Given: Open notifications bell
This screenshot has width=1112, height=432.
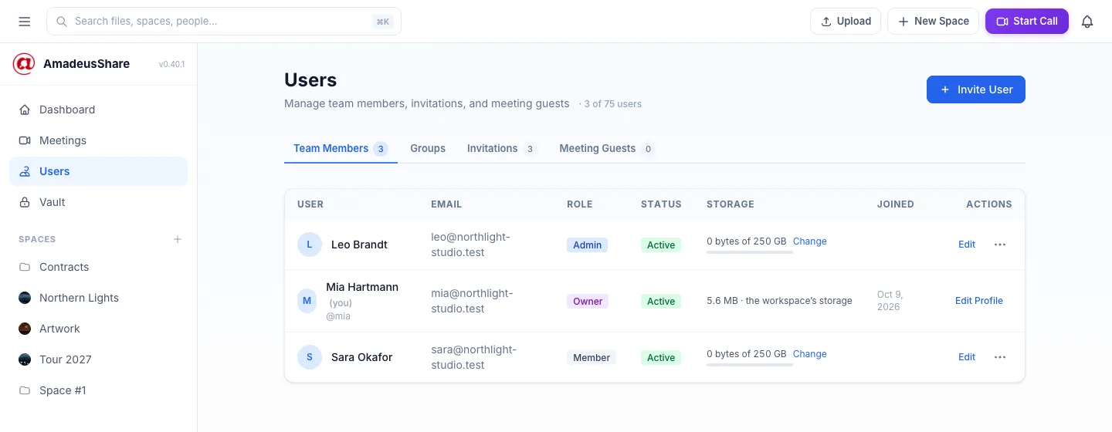Looking at the screenshot, I should (1087, 22).
